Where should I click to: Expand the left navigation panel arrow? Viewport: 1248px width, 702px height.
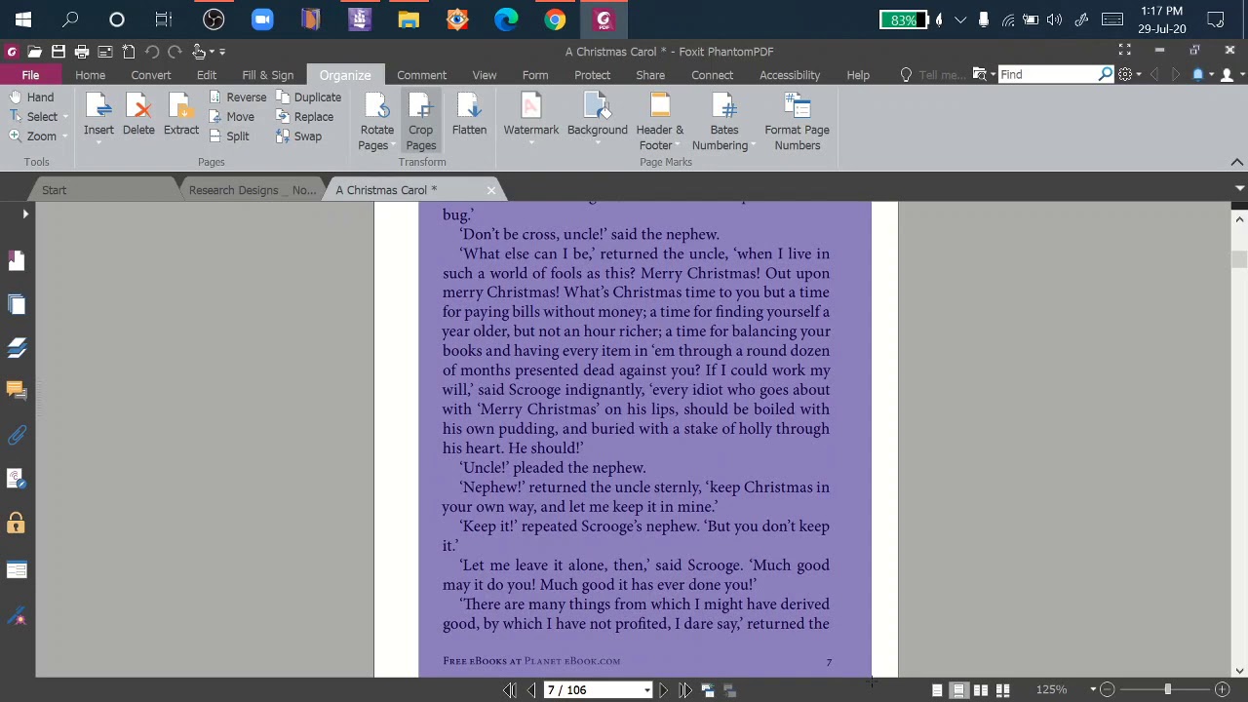[25, 214]
